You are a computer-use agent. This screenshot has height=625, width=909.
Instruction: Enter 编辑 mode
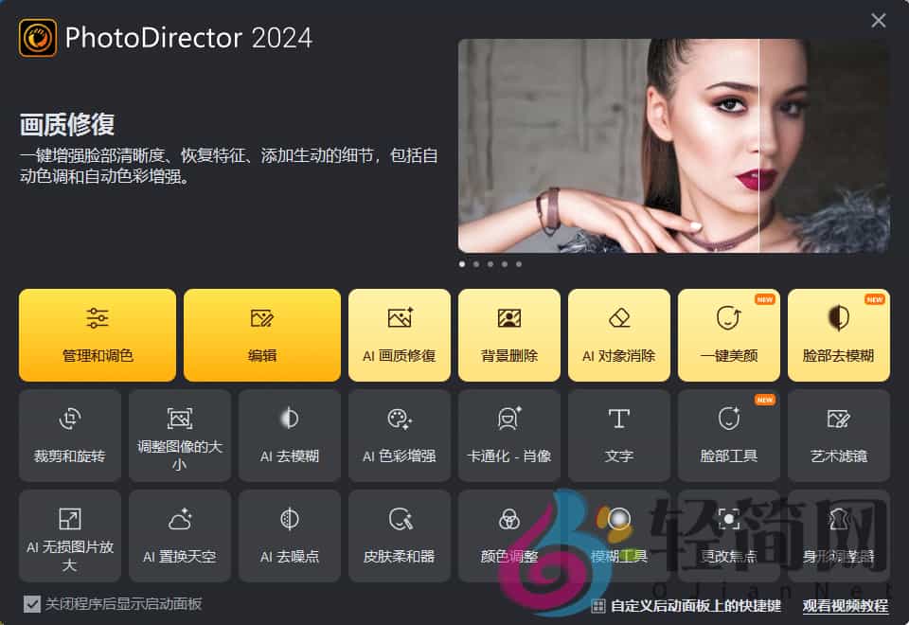click(x=261, y=334)
